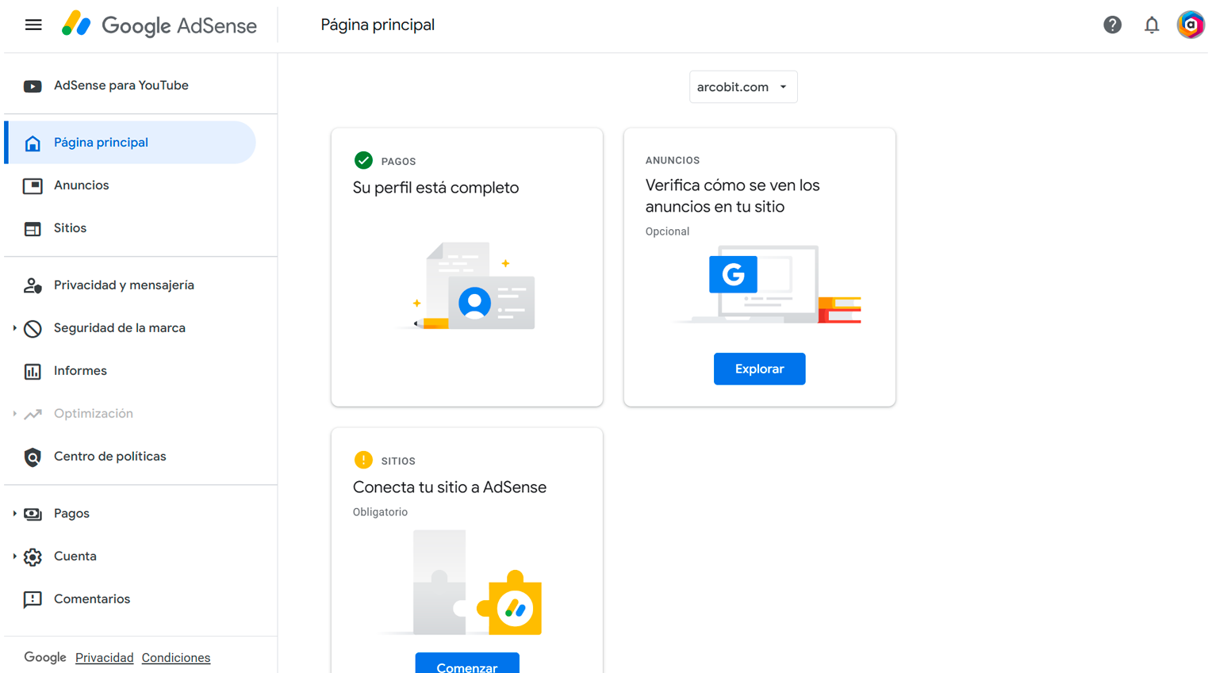Open the hamburger main menu
The width and height of the screenshot is (1212, 673).
point(33,25)
